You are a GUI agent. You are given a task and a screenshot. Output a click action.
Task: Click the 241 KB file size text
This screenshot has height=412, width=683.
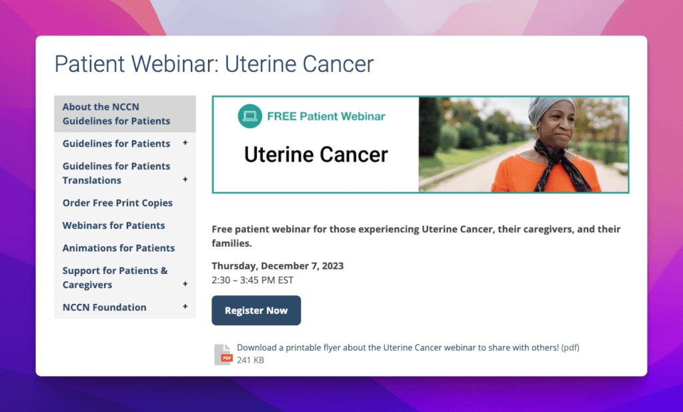251,360
